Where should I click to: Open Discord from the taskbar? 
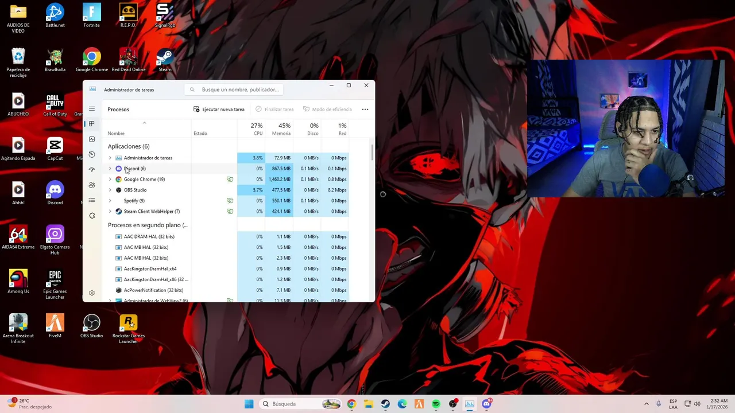[487, 404]
